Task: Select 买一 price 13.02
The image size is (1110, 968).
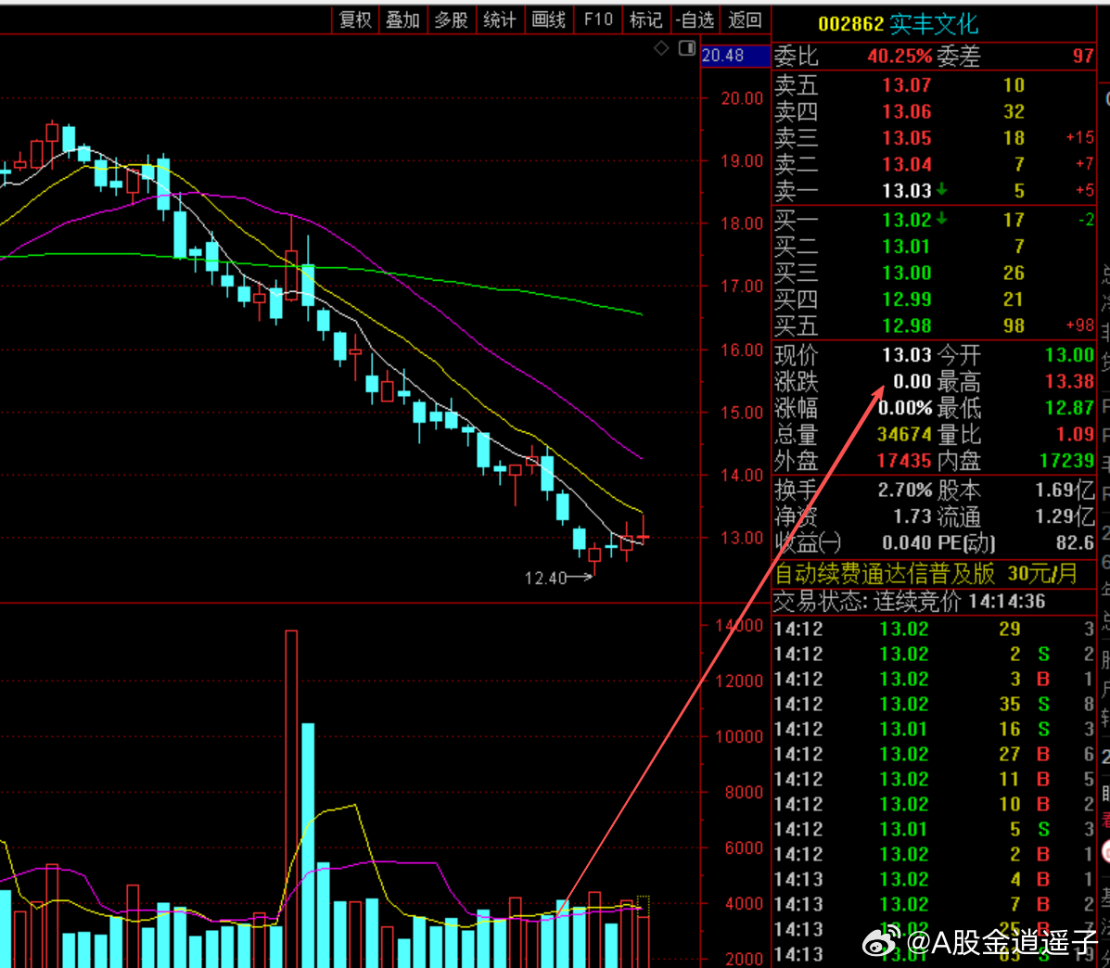Action: (x=906, y=220)
